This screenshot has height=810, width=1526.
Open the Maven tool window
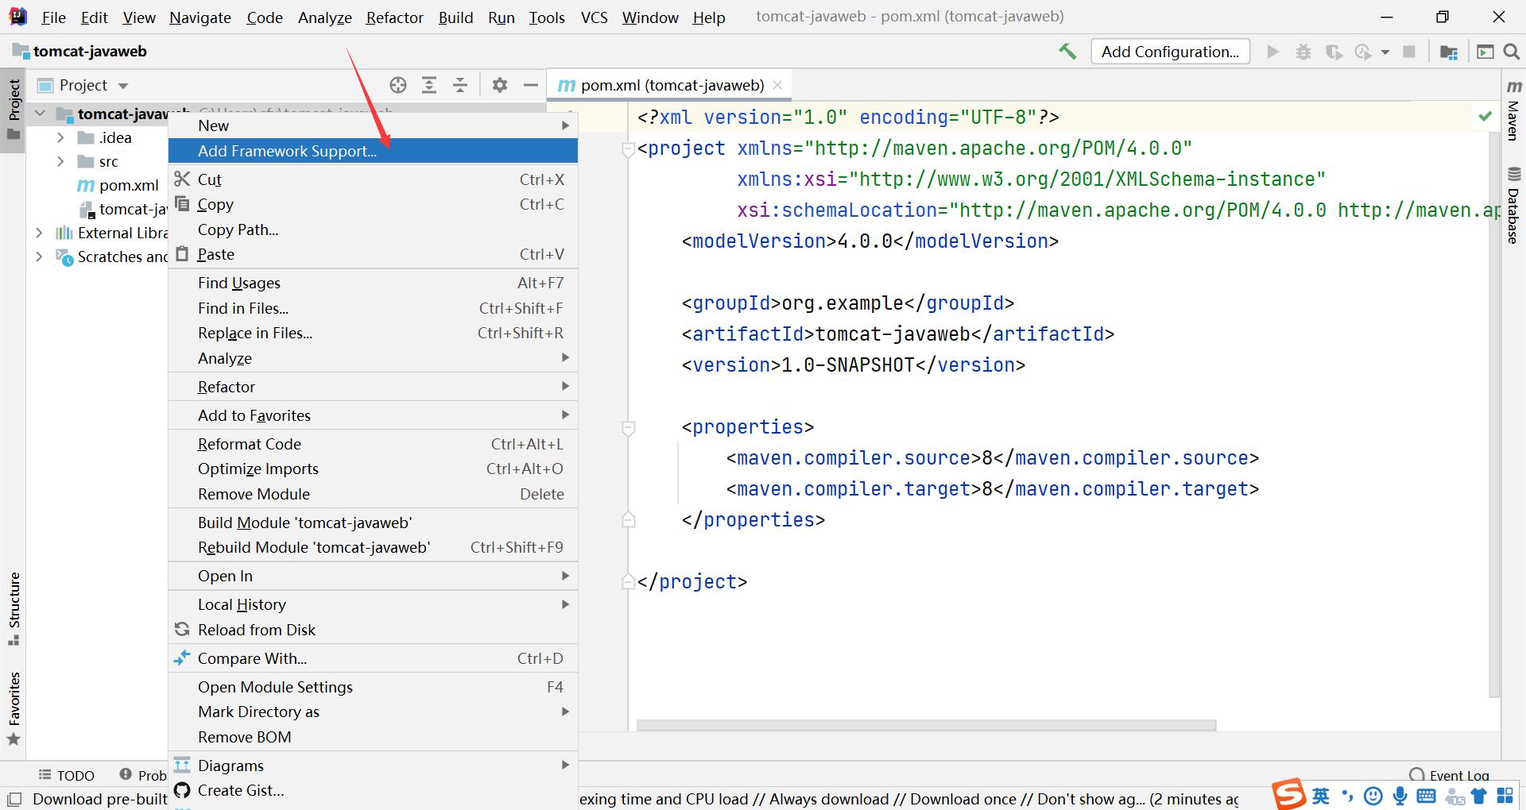point(1513,109)
